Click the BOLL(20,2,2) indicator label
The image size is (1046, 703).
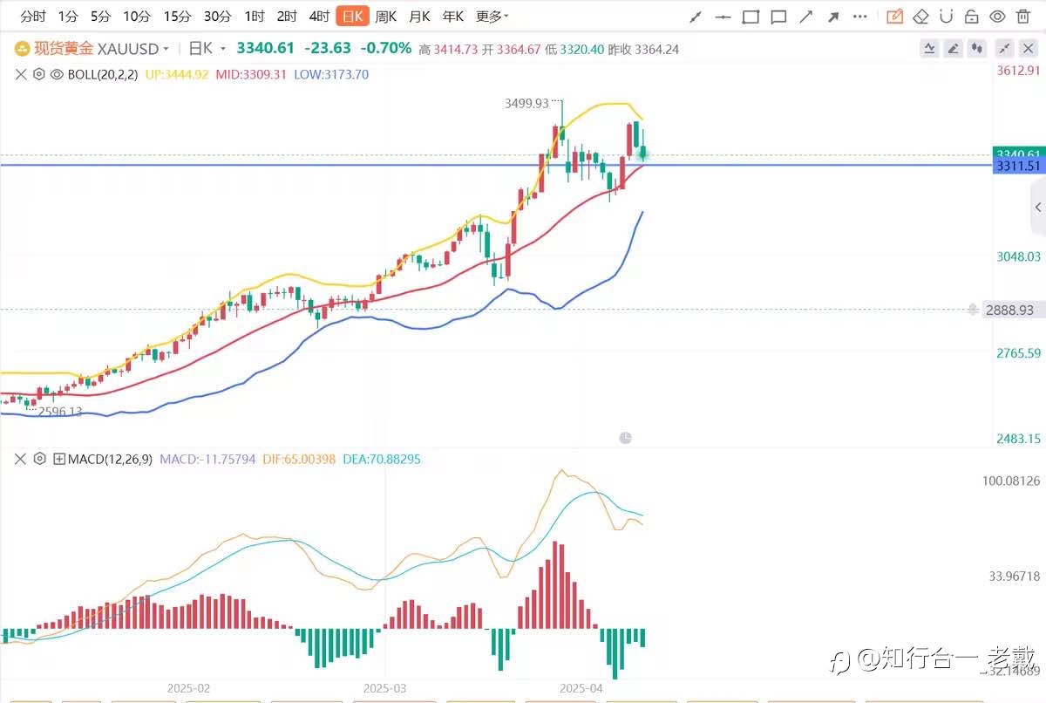click(104, 75)
